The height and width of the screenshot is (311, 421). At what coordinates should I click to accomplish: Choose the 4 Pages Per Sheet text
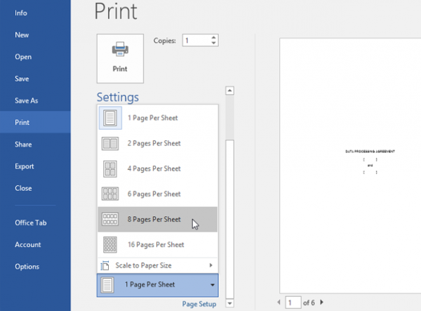coord(154,169)
